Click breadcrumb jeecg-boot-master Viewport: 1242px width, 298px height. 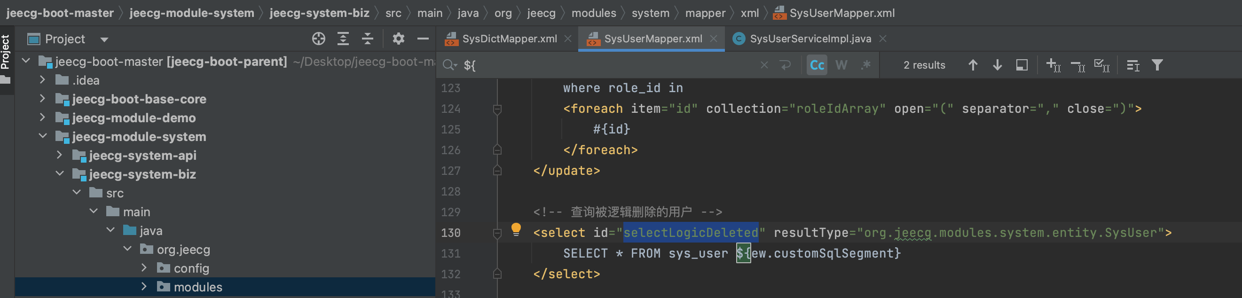click(x=60, y=13)
